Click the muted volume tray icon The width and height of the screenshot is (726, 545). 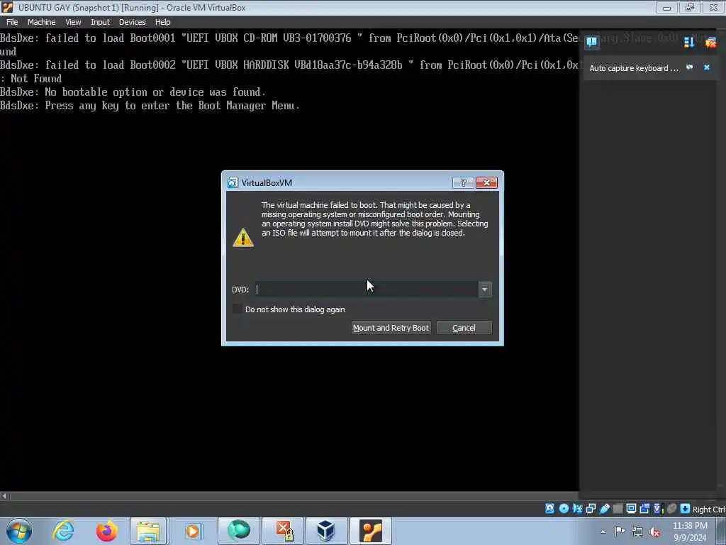654,532
